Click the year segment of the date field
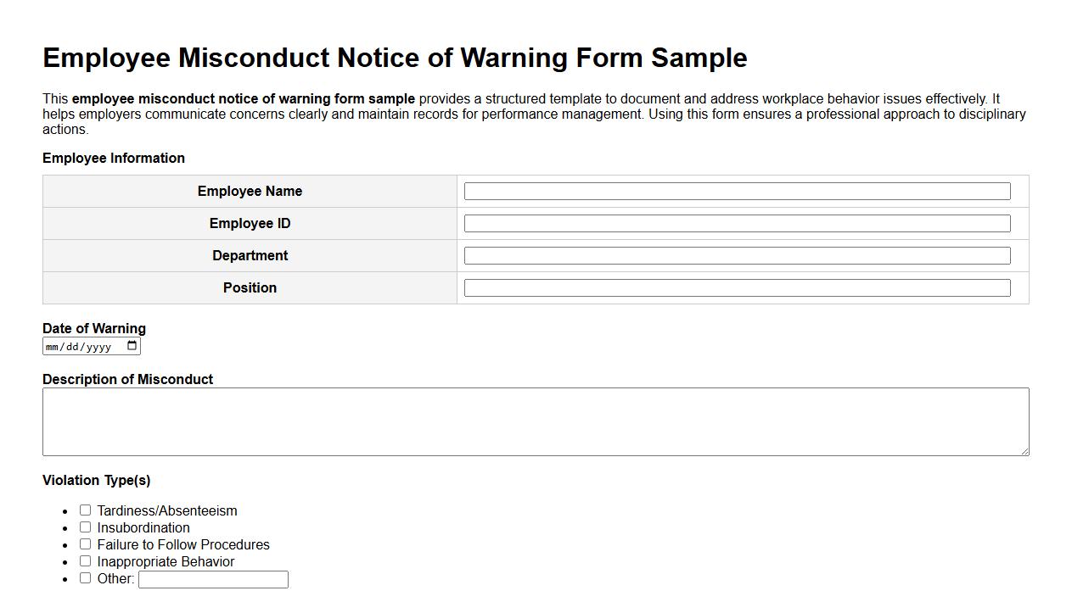 pyautogui.click(x=98, y=346)
